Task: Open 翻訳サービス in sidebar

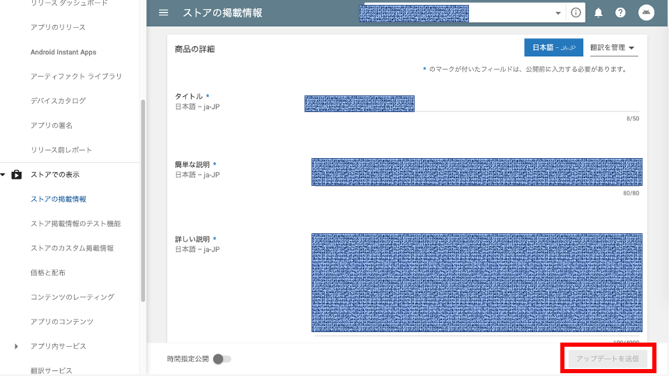Action: point(51,371)
